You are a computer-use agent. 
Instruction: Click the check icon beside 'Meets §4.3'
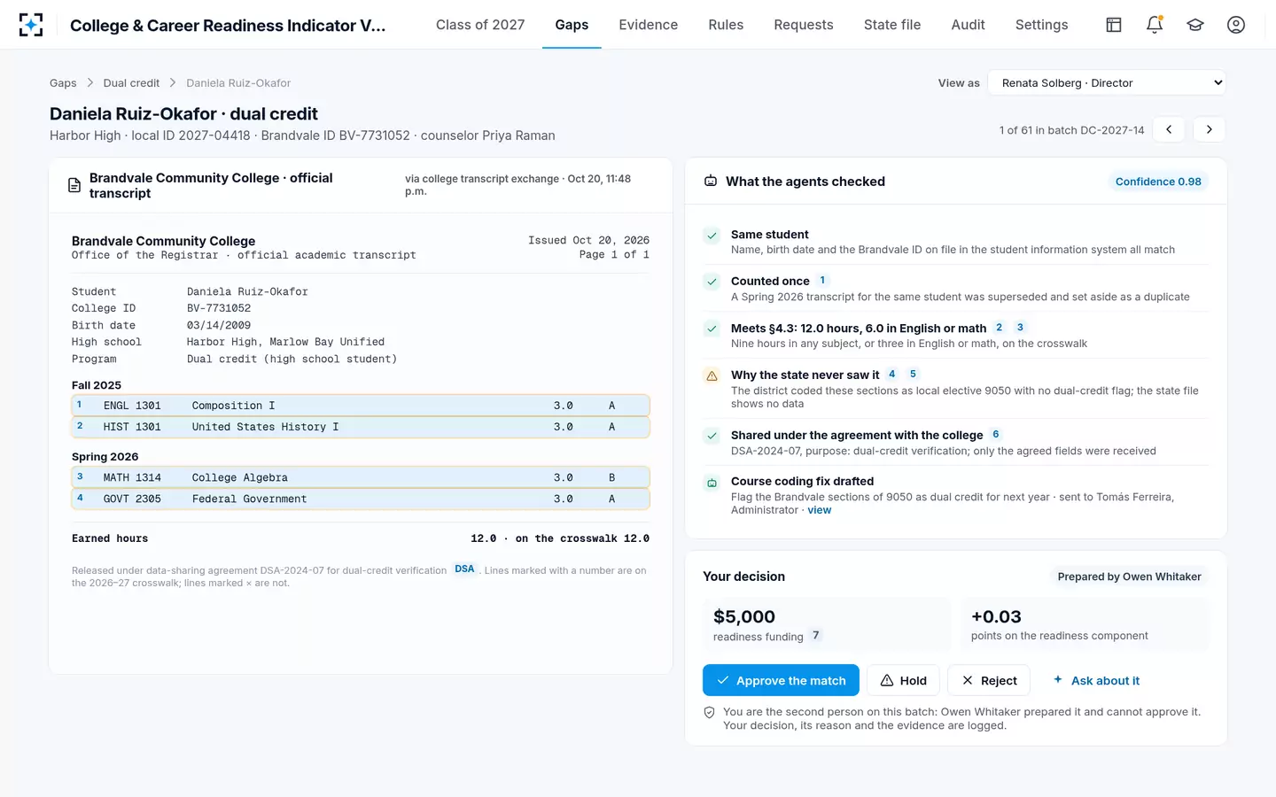tap(712, 329)
